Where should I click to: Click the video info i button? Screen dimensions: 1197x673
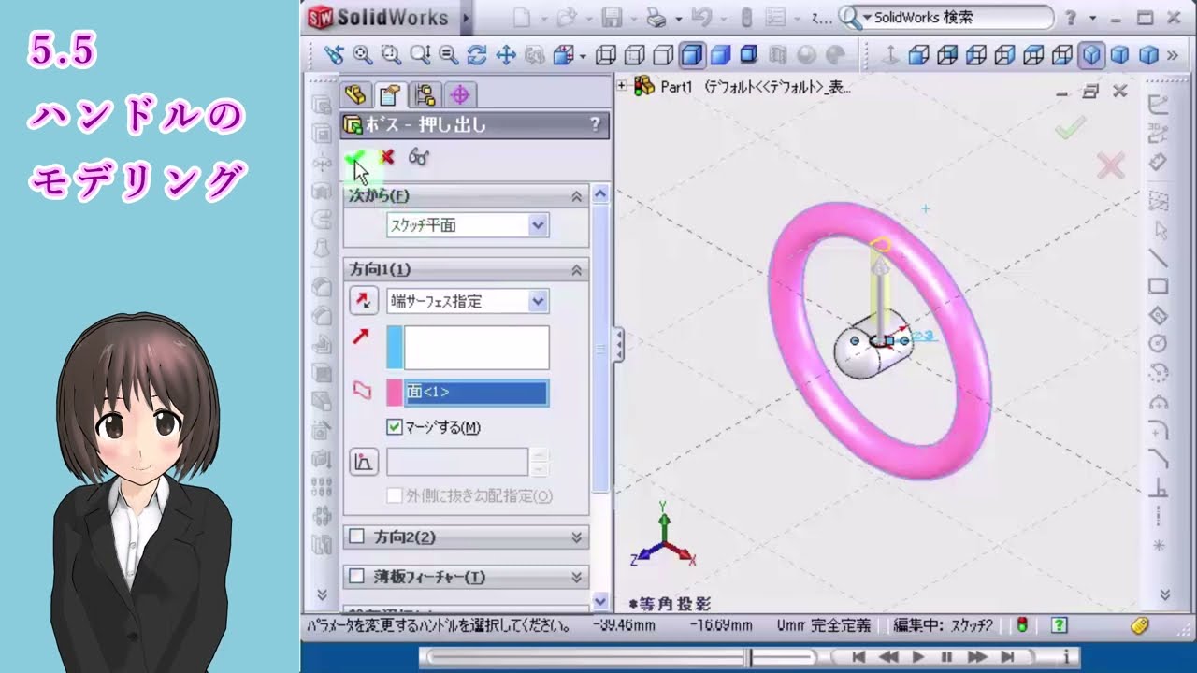(x=1065, y=657)
